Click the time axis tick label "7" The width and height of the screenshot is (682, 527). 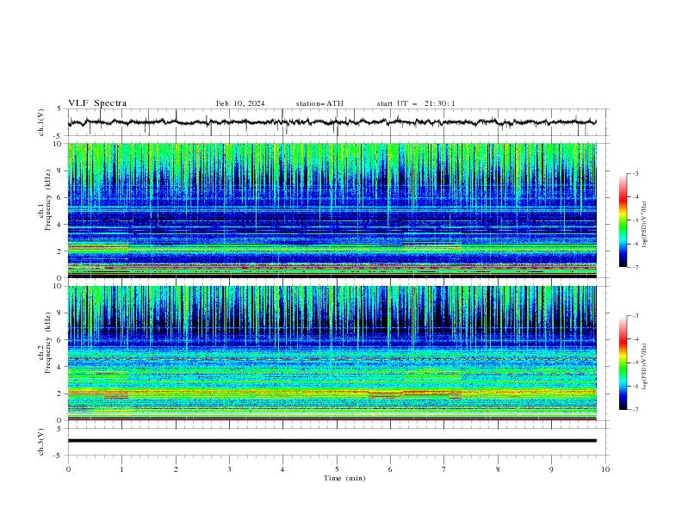444,469
